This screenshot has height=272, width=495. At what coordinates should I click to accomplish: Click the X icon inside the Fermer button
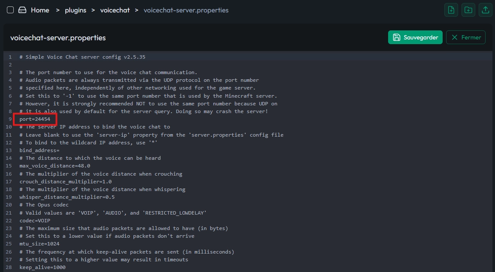pos(454,37)
